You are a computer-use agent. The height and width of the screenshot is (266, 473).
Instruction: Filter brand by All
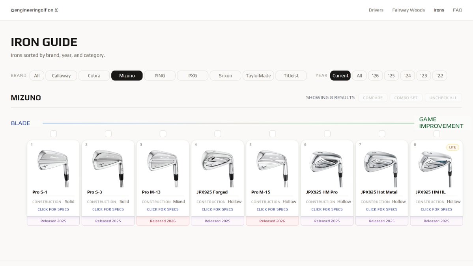(x=37, y=76)
